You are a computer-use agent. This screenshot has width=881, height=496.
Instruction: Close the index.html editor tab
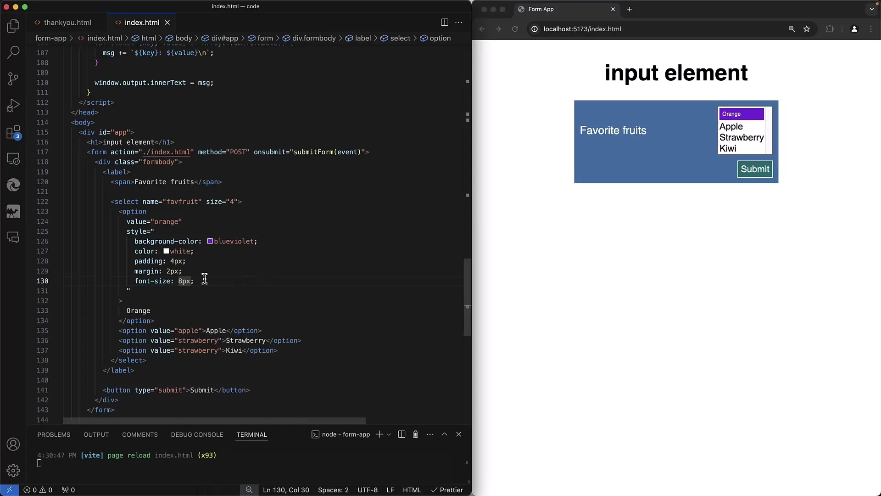(x=167, y=23)
